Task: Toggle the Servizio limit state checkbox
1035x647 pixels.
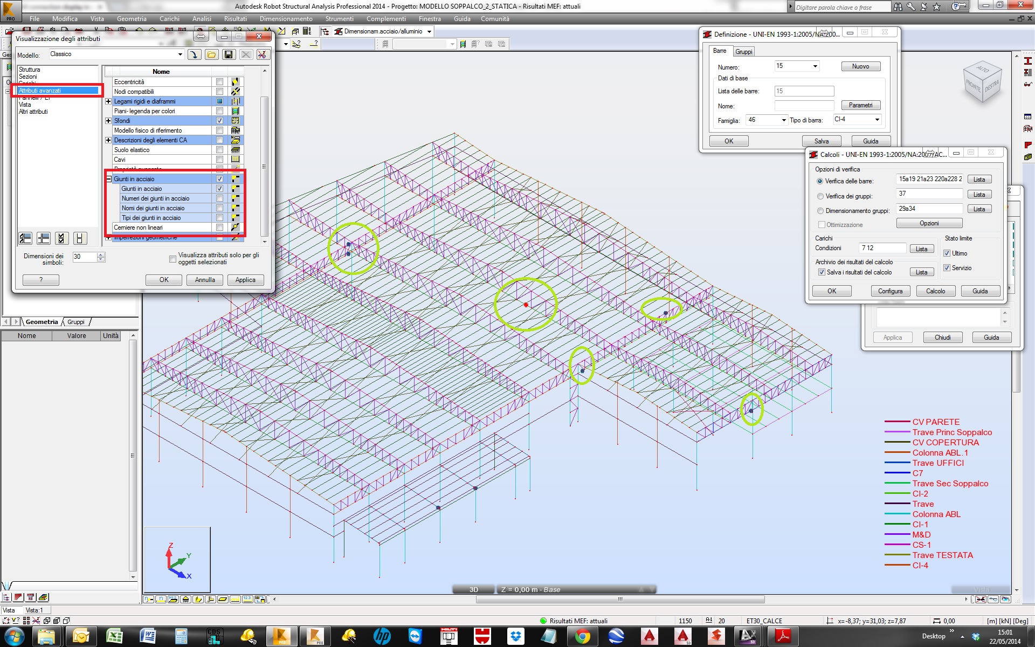Action: tap(947, 268)
